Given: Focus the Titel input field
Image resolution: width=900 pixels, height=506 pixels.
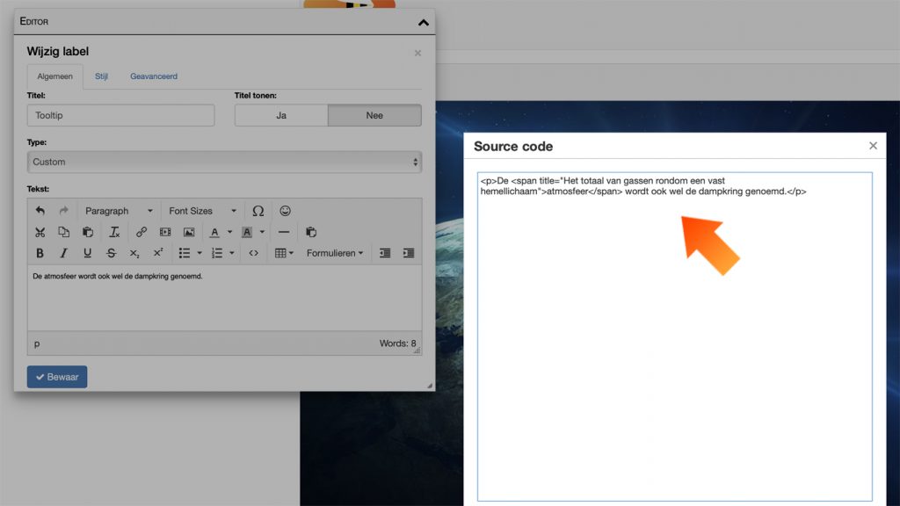Looking at the screenshot, I should pyautogui.click(x=120, y=115).
